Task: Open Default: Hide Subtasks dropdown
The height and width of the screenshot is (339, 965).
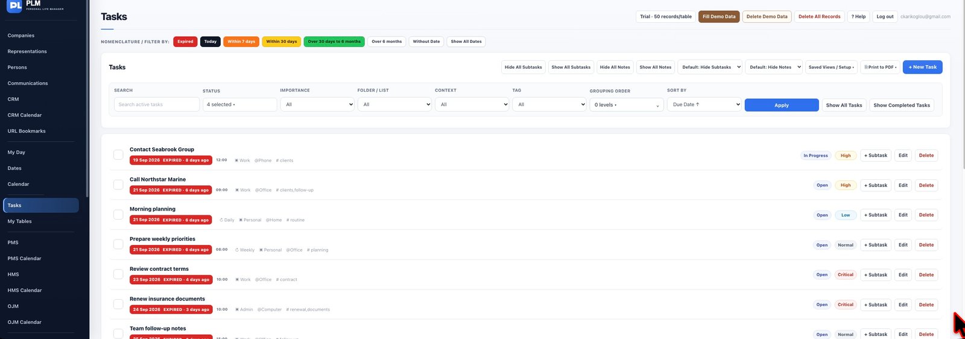Action: (710, 67)
